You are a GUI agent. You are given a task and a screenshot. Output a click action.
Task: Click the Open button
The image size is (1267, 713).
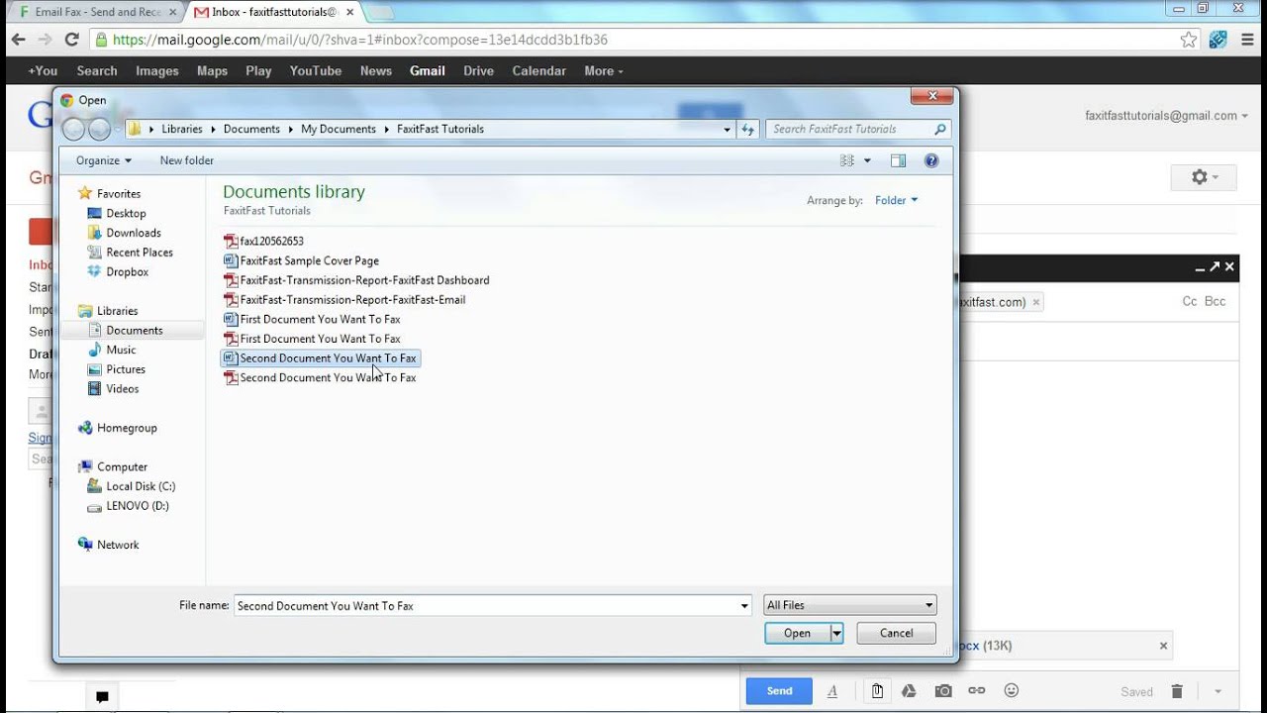coord(797,633)
